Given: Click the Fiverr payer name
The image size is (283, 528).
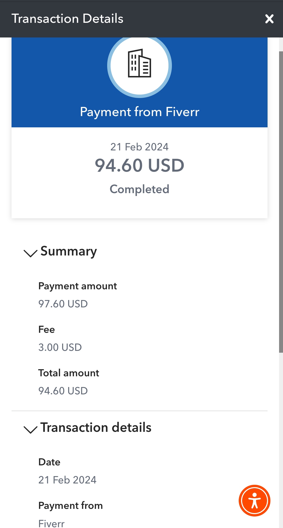Looking at the screenshot, I should (x=51, y=523).
